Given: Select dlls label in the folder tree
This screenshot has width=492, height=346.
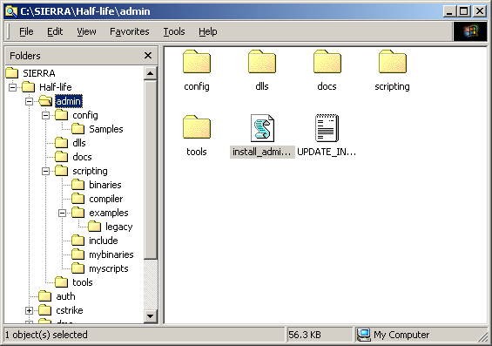Looking at the screenshot, I should (x=79, y=143).
